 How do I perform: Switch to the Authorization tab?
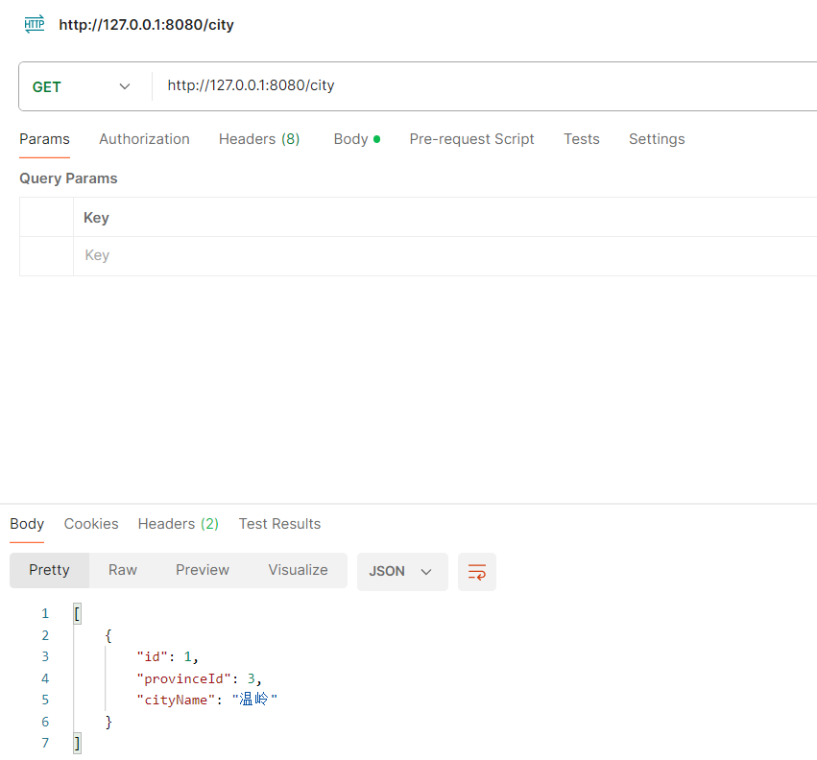[144, 139]
